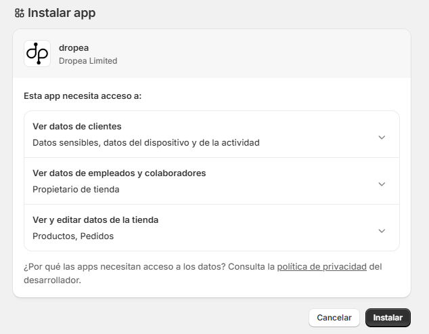
Task: Expand Ver datos de clientes chevron
Action: 382,138
